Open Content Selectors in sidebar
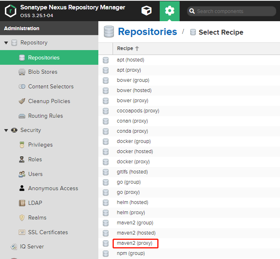280x259 pixels. [x=51, y=87]
